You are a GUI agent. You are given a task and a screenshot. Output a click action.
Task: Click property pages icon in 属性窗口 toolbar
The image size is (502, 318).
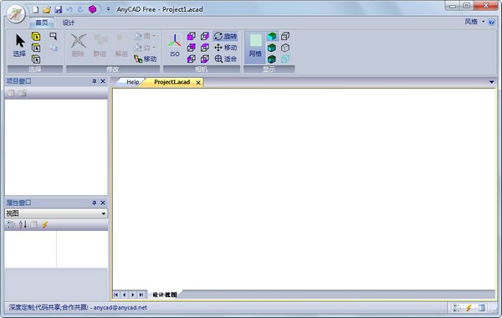(x=34, y=225)
